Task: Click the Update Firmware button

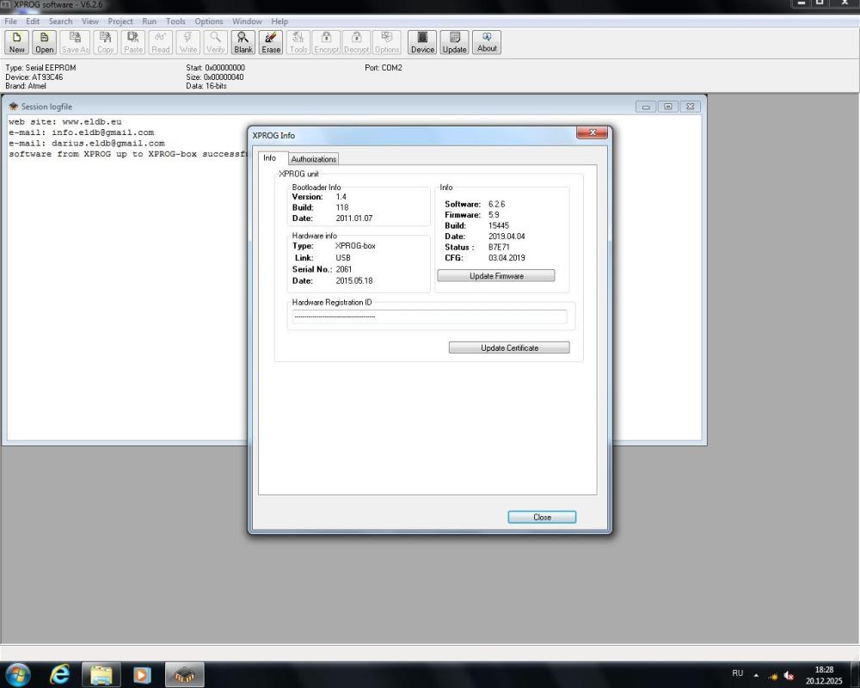Action: [496, 275]
